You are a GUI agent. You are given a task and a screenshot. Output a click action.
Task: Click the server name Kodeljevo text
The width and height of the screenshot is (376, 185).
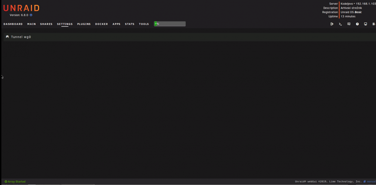pos(347,4)
